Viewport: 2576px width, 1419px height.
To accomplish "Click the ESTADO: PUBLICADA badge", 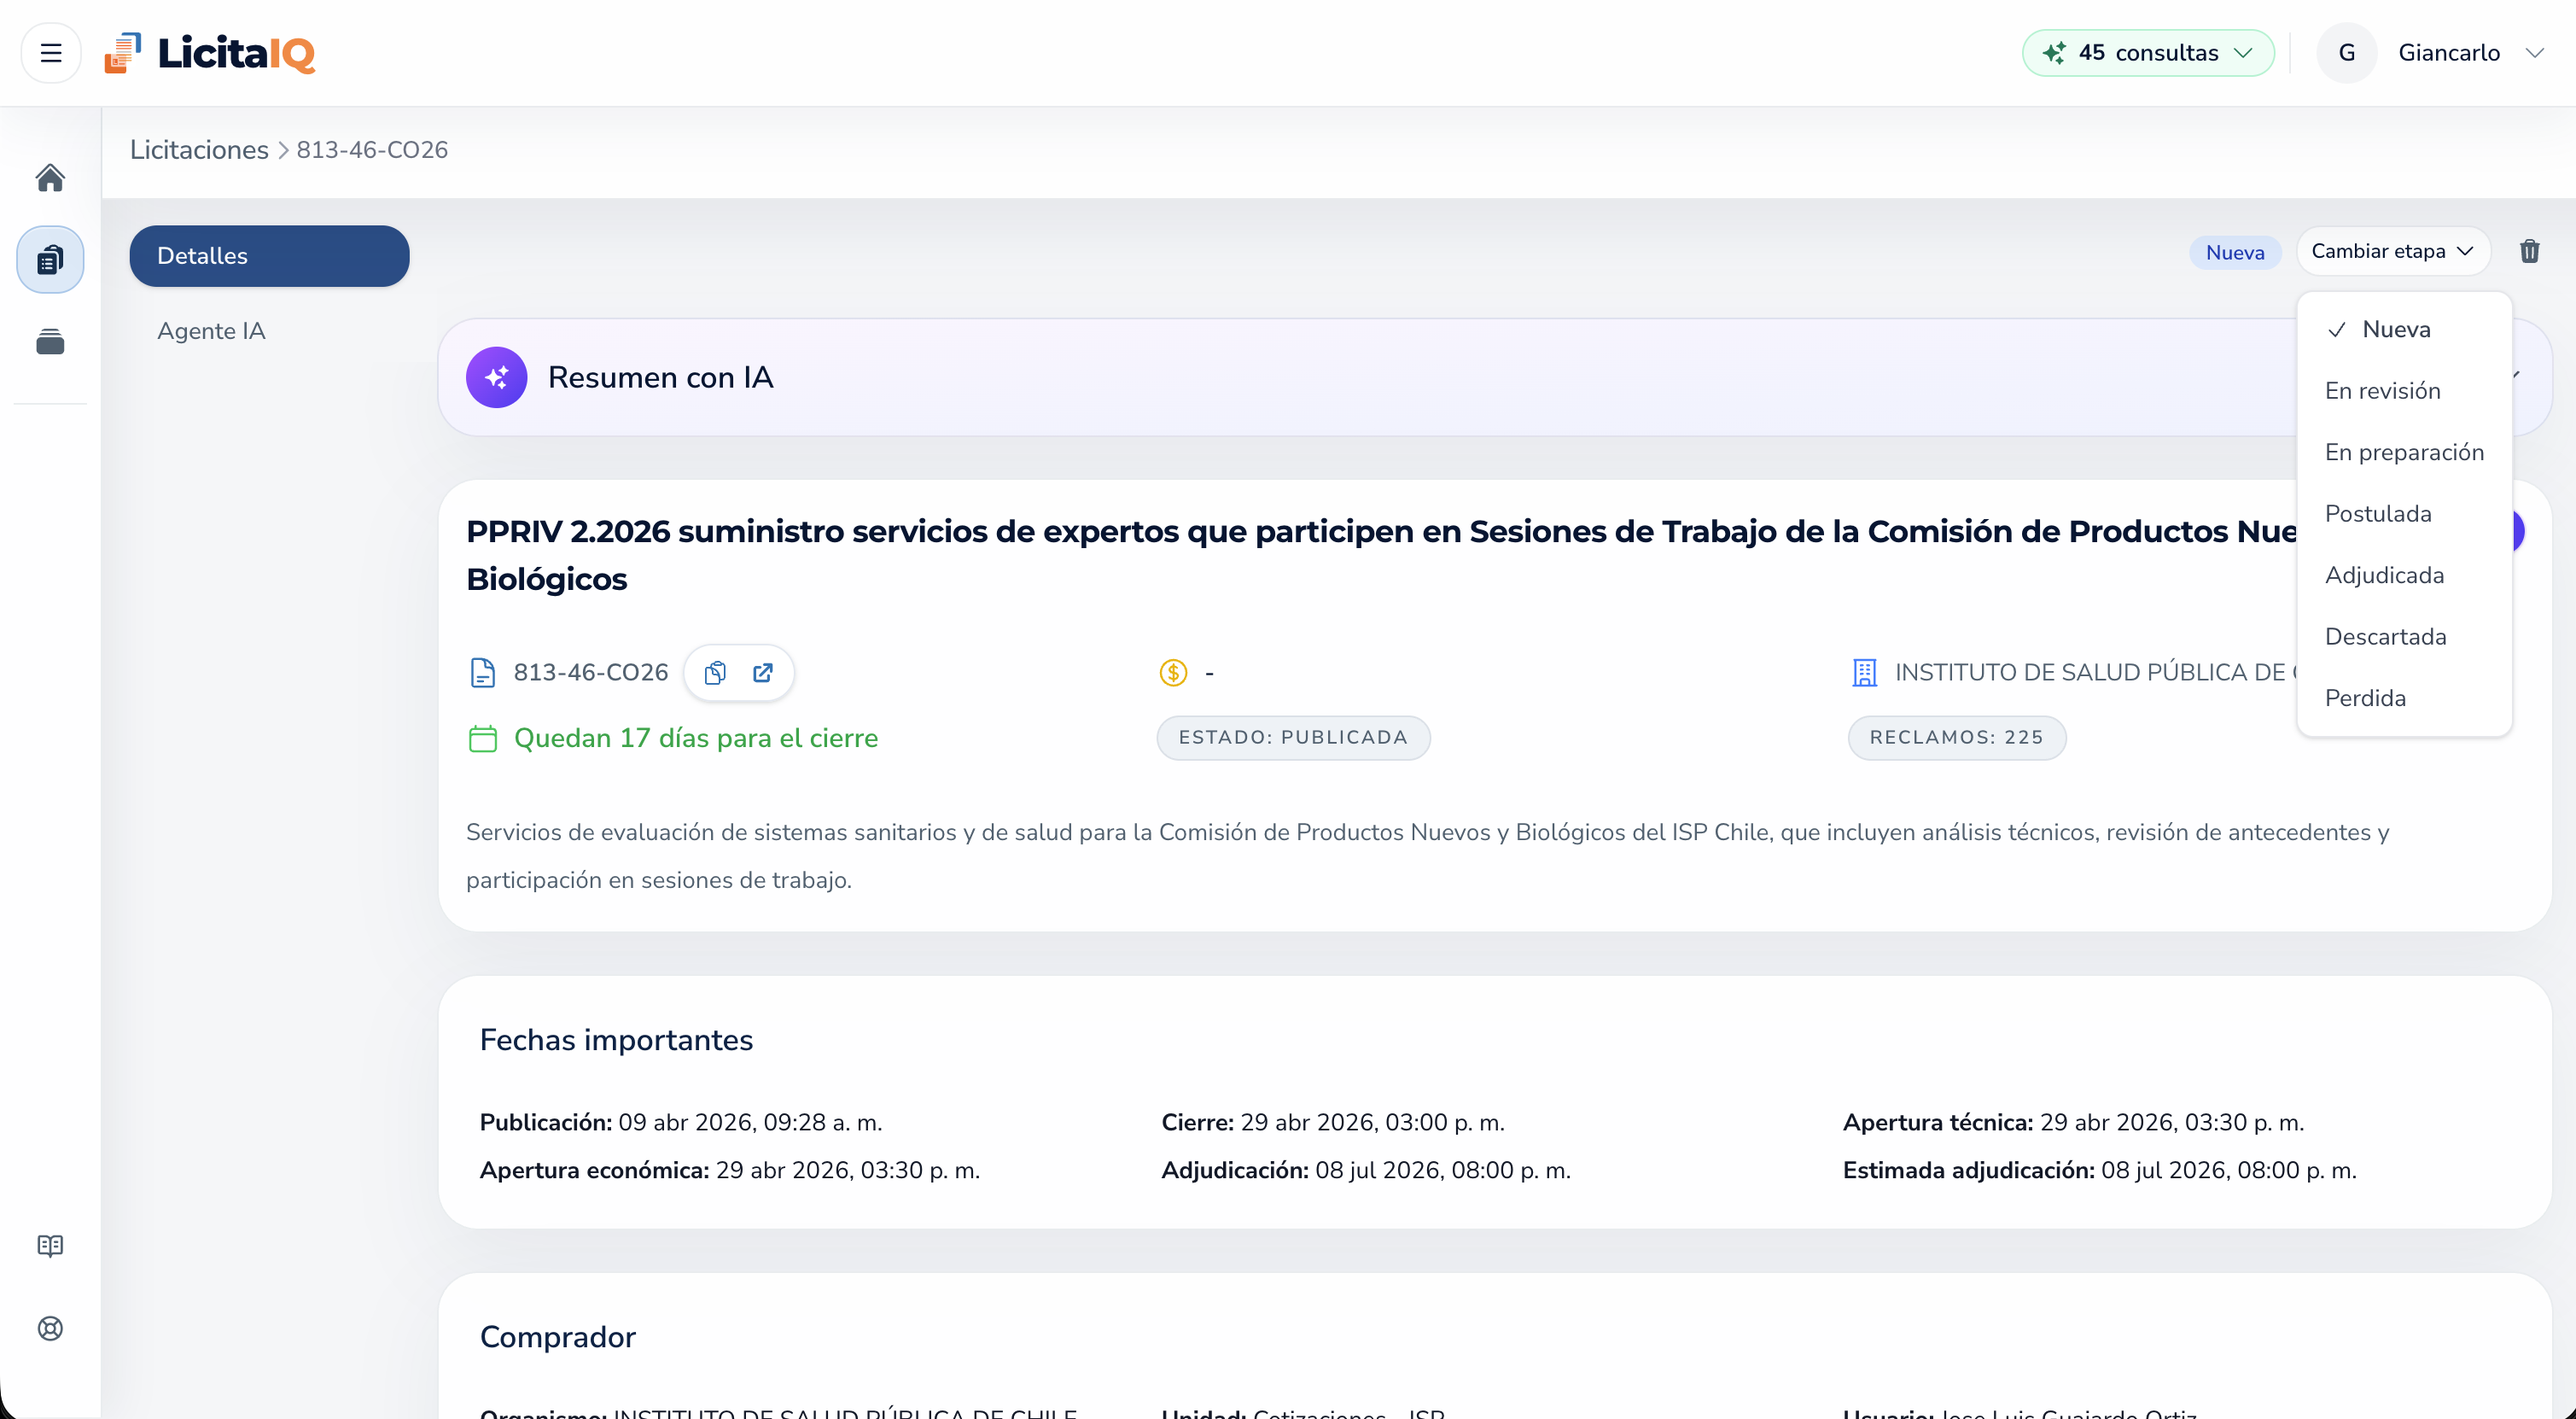I will (1293, 738).
